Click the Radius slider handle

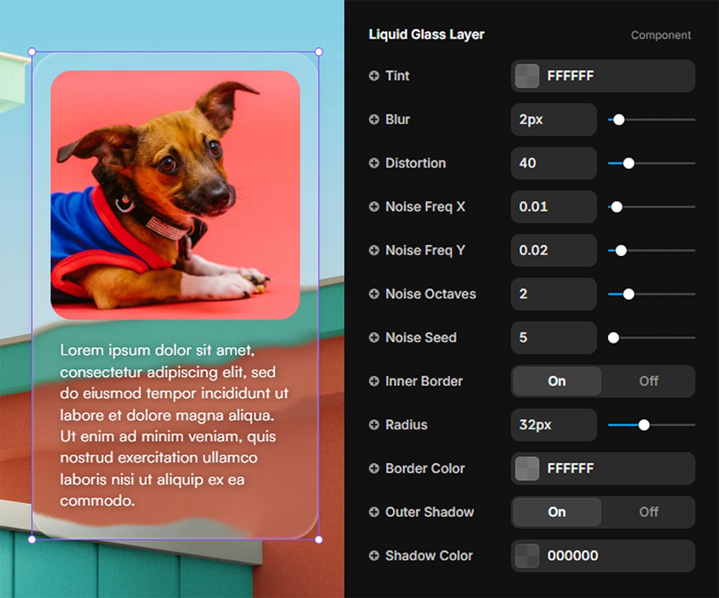pos(644,424)
